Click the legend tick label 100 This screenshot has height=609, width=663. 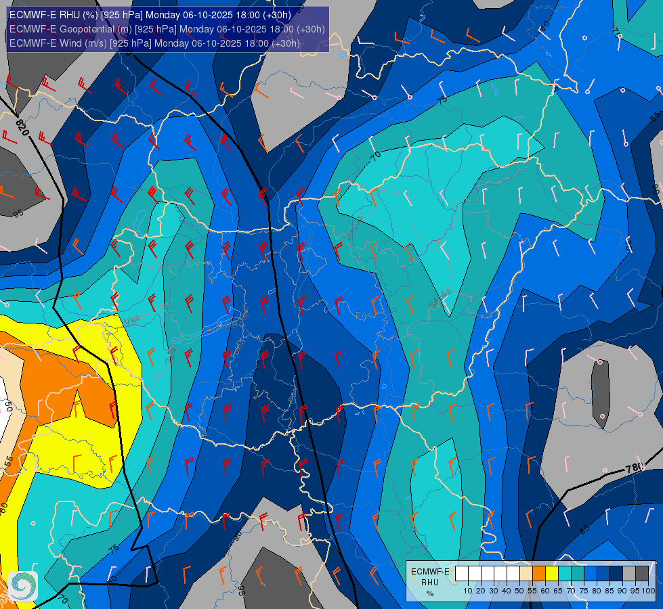649,591
